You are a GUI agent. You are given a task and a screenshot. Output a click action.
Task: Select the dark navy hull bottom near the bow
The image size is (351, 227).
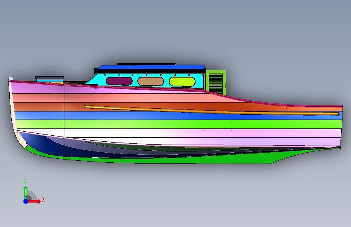(x=45, y=146)
